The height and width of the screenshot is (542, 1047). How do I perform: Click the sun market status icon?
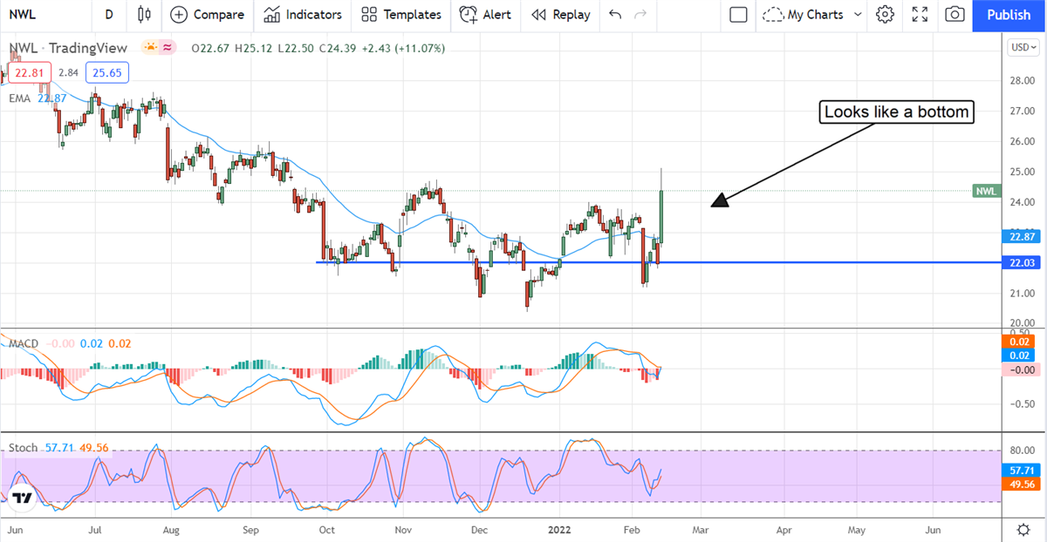152,48
